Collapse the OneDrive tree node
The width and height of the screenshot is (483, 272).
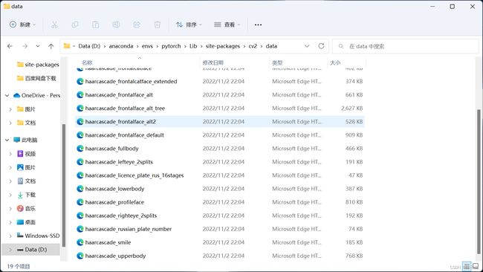7,95
